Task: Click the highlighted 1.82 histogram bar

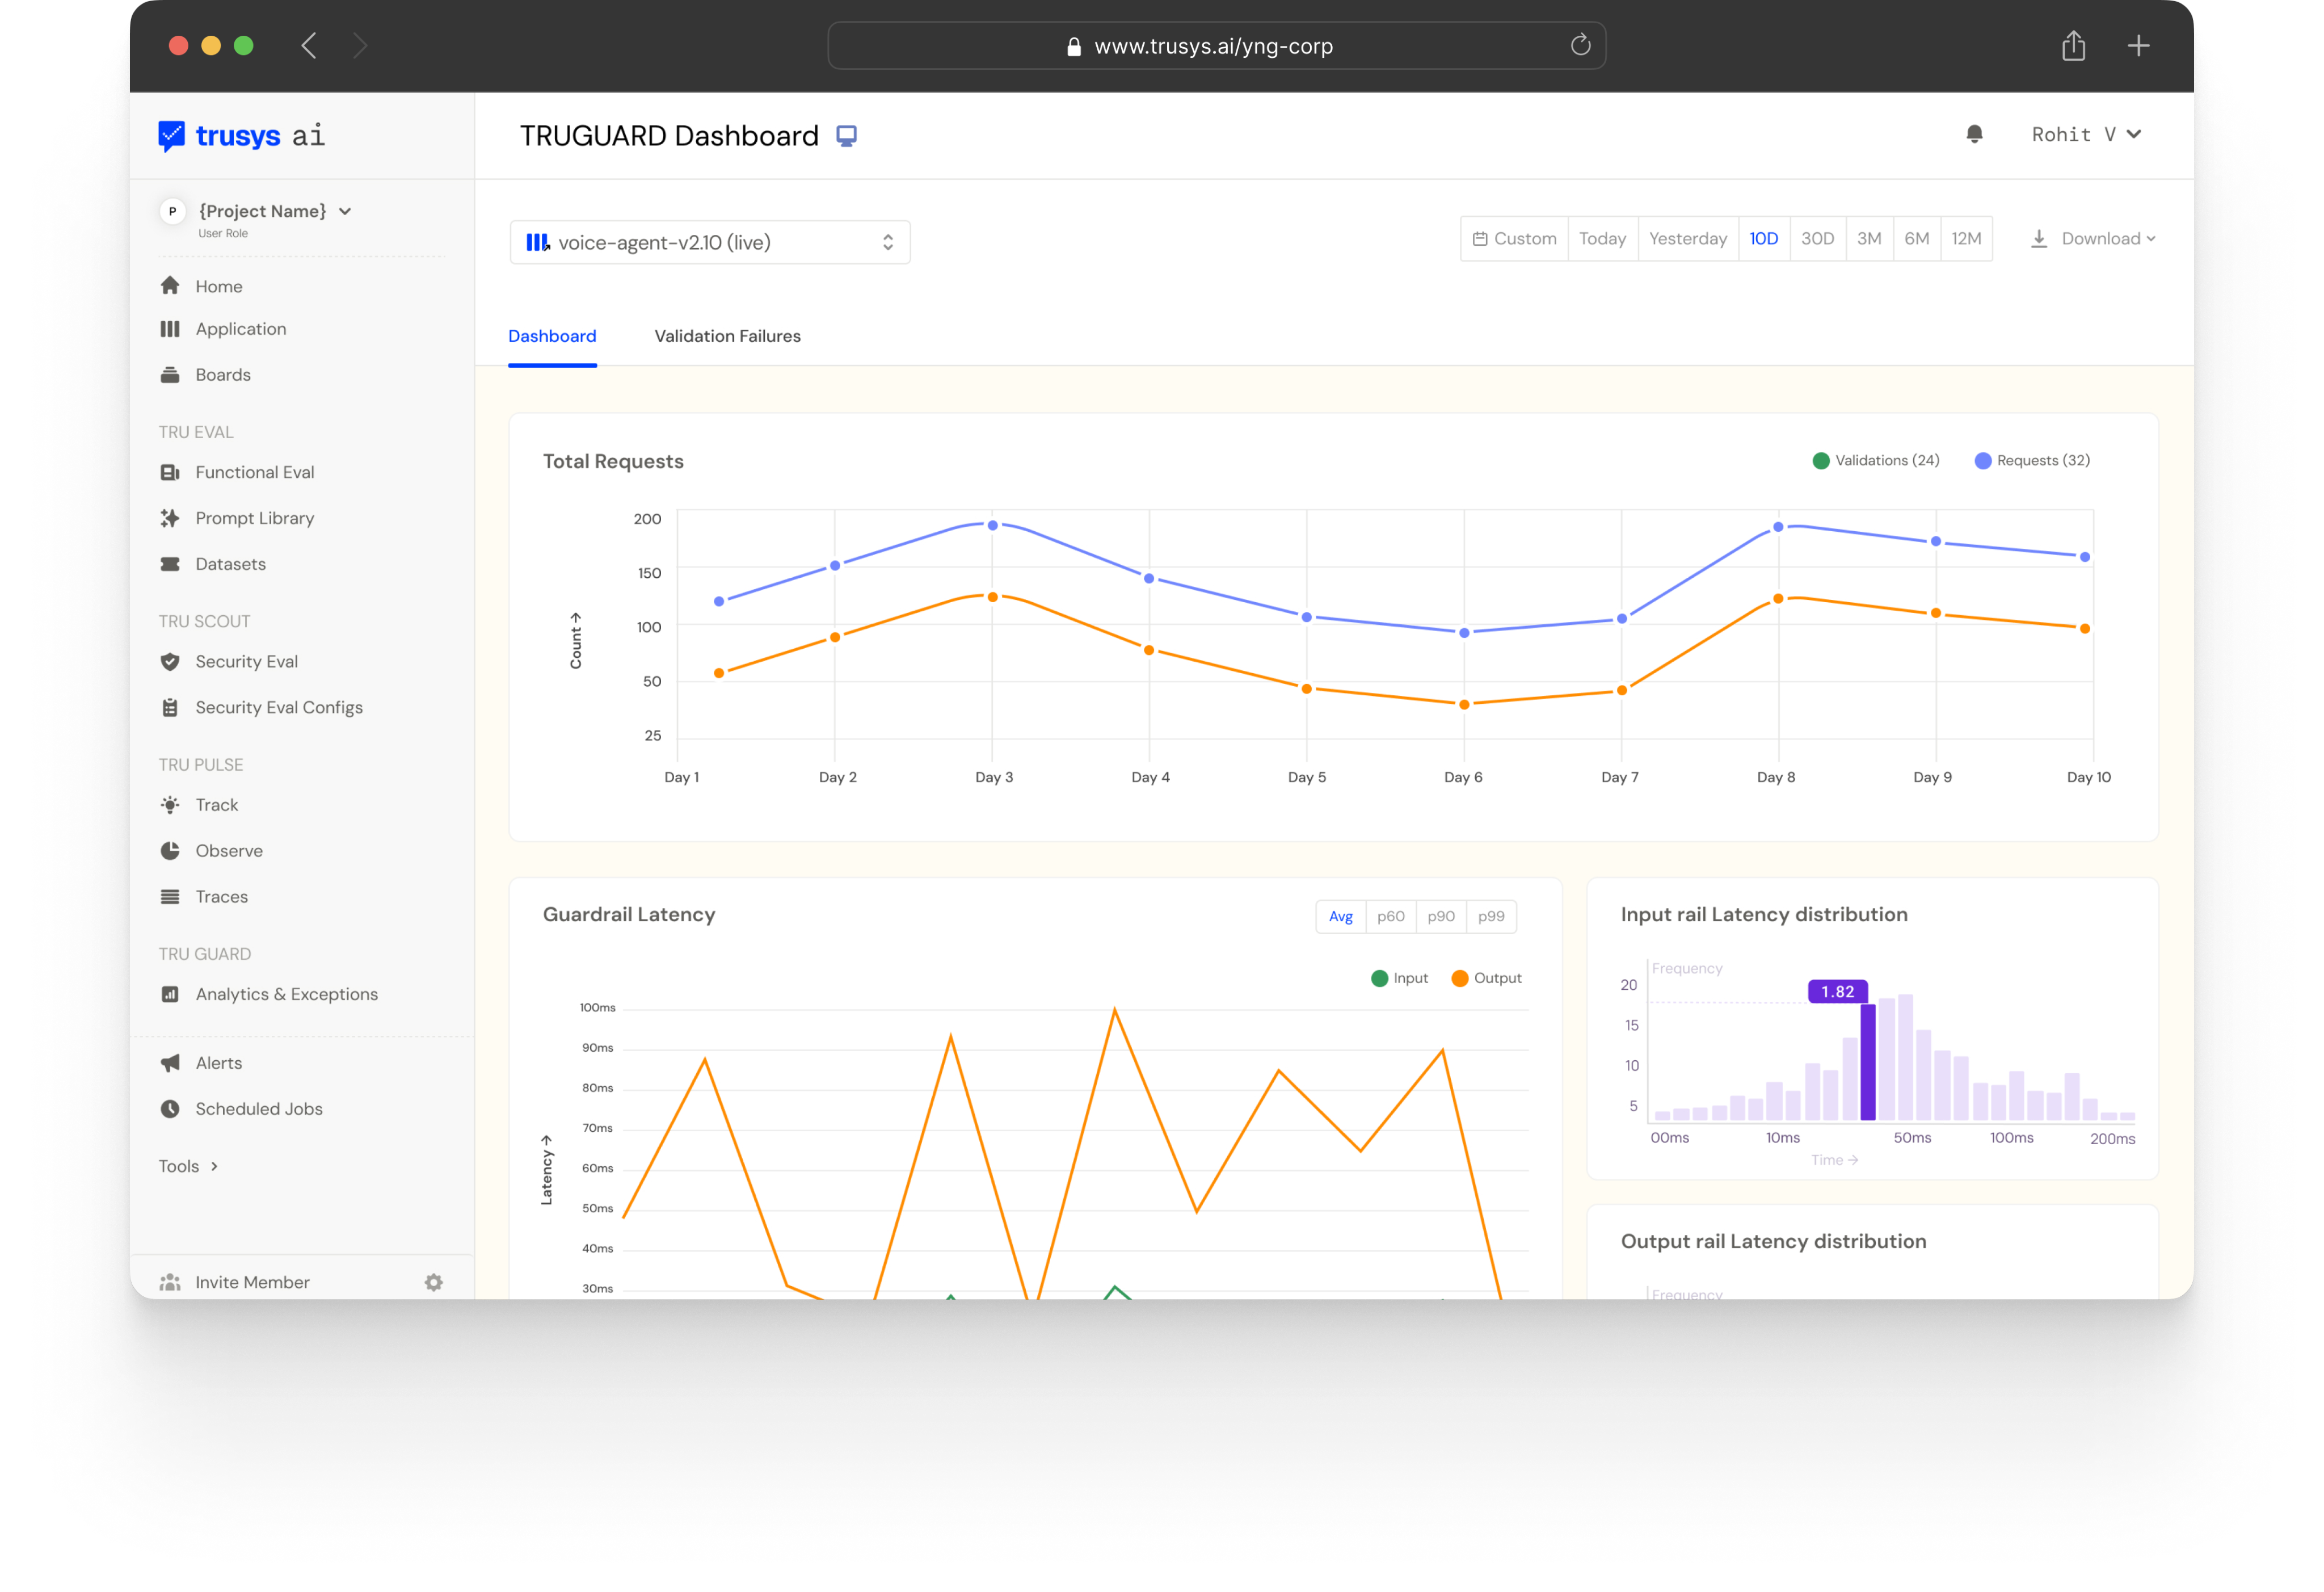Action: point(1867,1062)
